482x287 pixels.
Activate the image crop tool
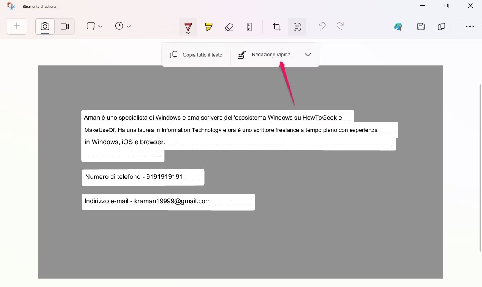click(x=277, y=27)
